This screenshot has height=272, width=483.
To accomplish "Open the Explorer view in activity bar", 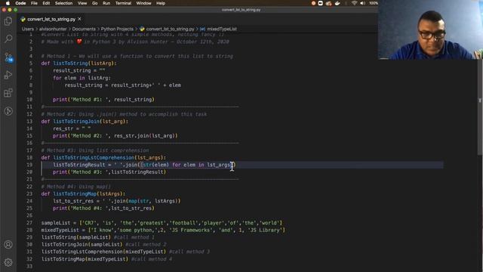I will coord(8,21).
